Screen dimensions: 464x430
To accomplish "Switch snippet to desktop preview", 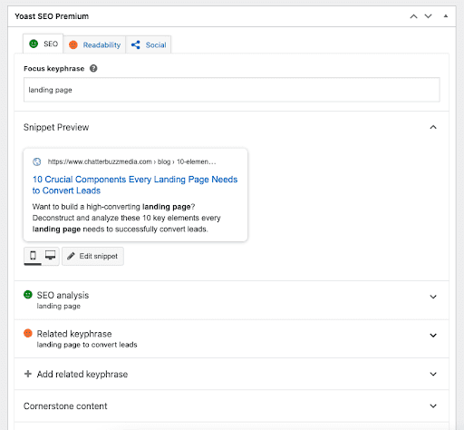I will click(50, 255).
